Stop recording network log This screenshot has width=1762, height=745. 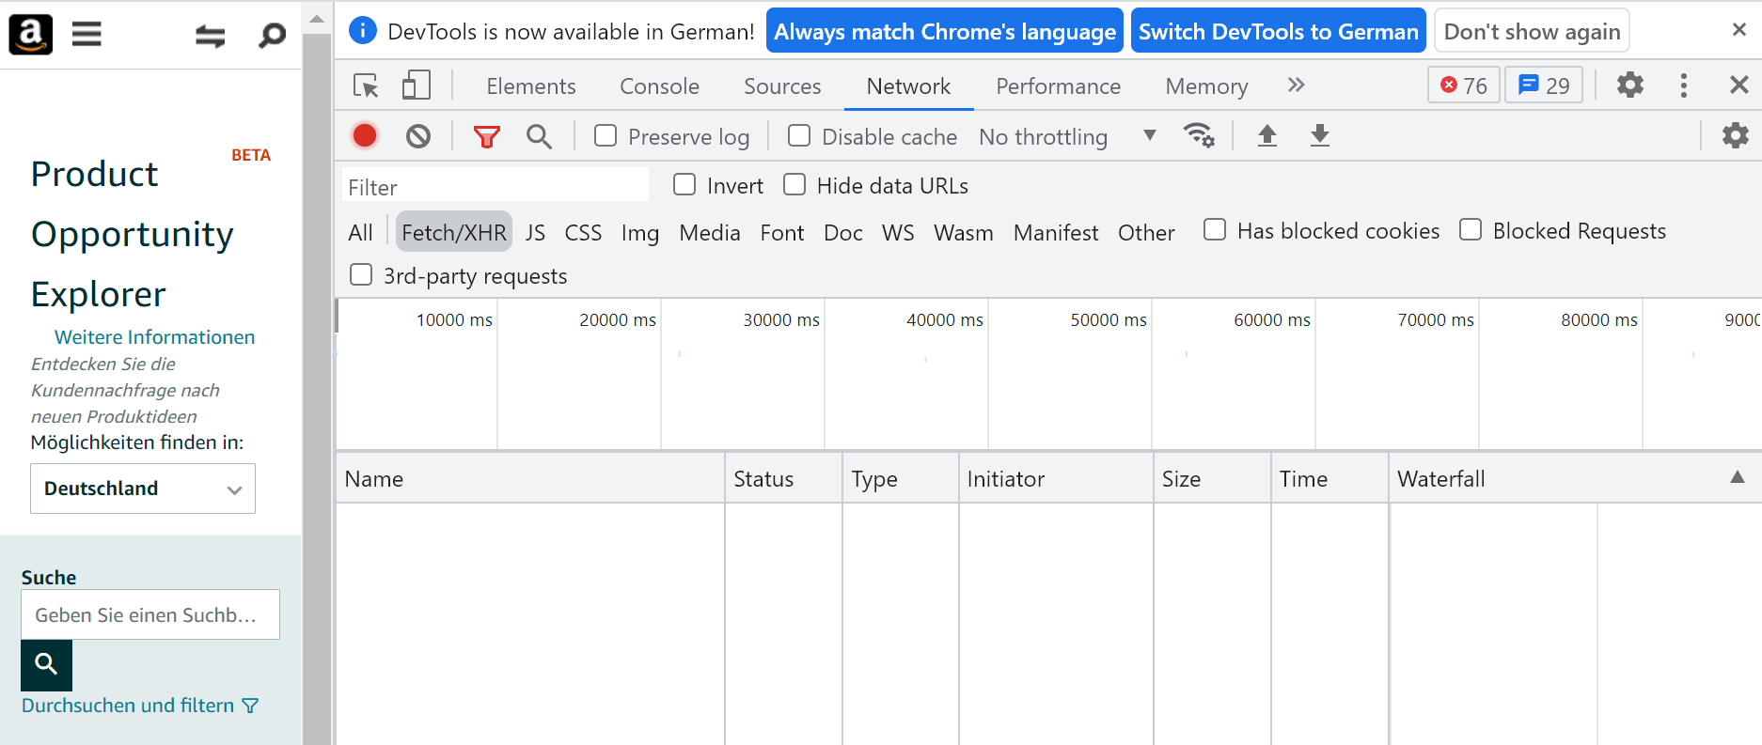(x=365, y=136)
